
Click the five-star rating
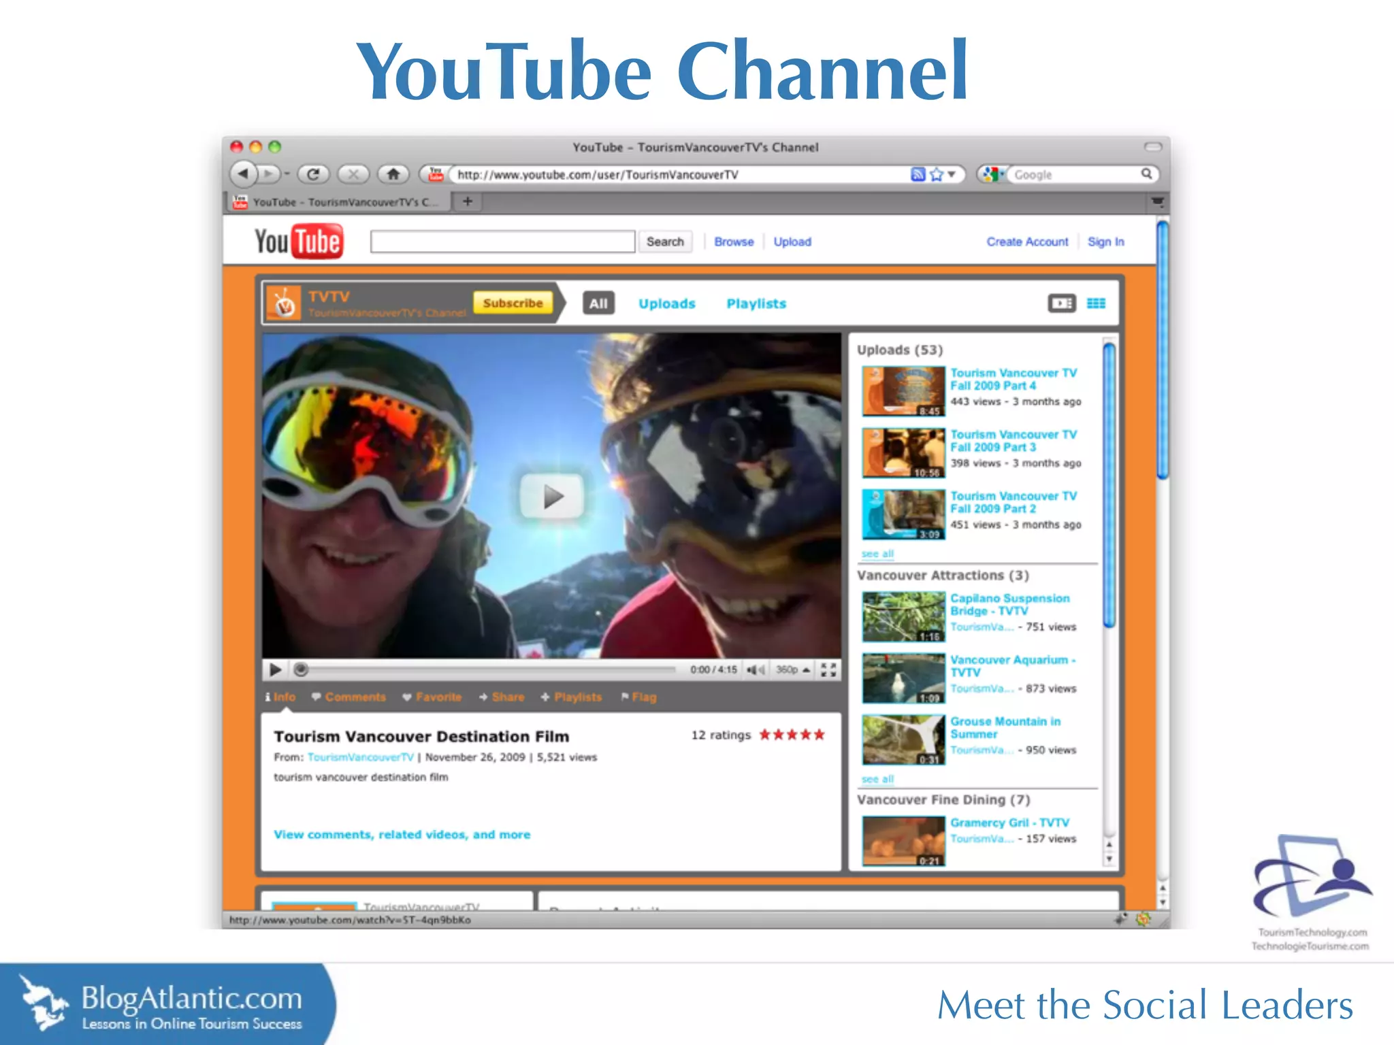[x=792, y=735]
